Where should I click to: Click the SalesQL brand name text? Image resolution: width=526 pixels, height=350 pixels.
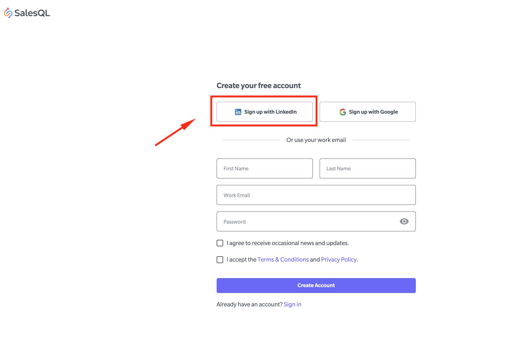point(32,13)
